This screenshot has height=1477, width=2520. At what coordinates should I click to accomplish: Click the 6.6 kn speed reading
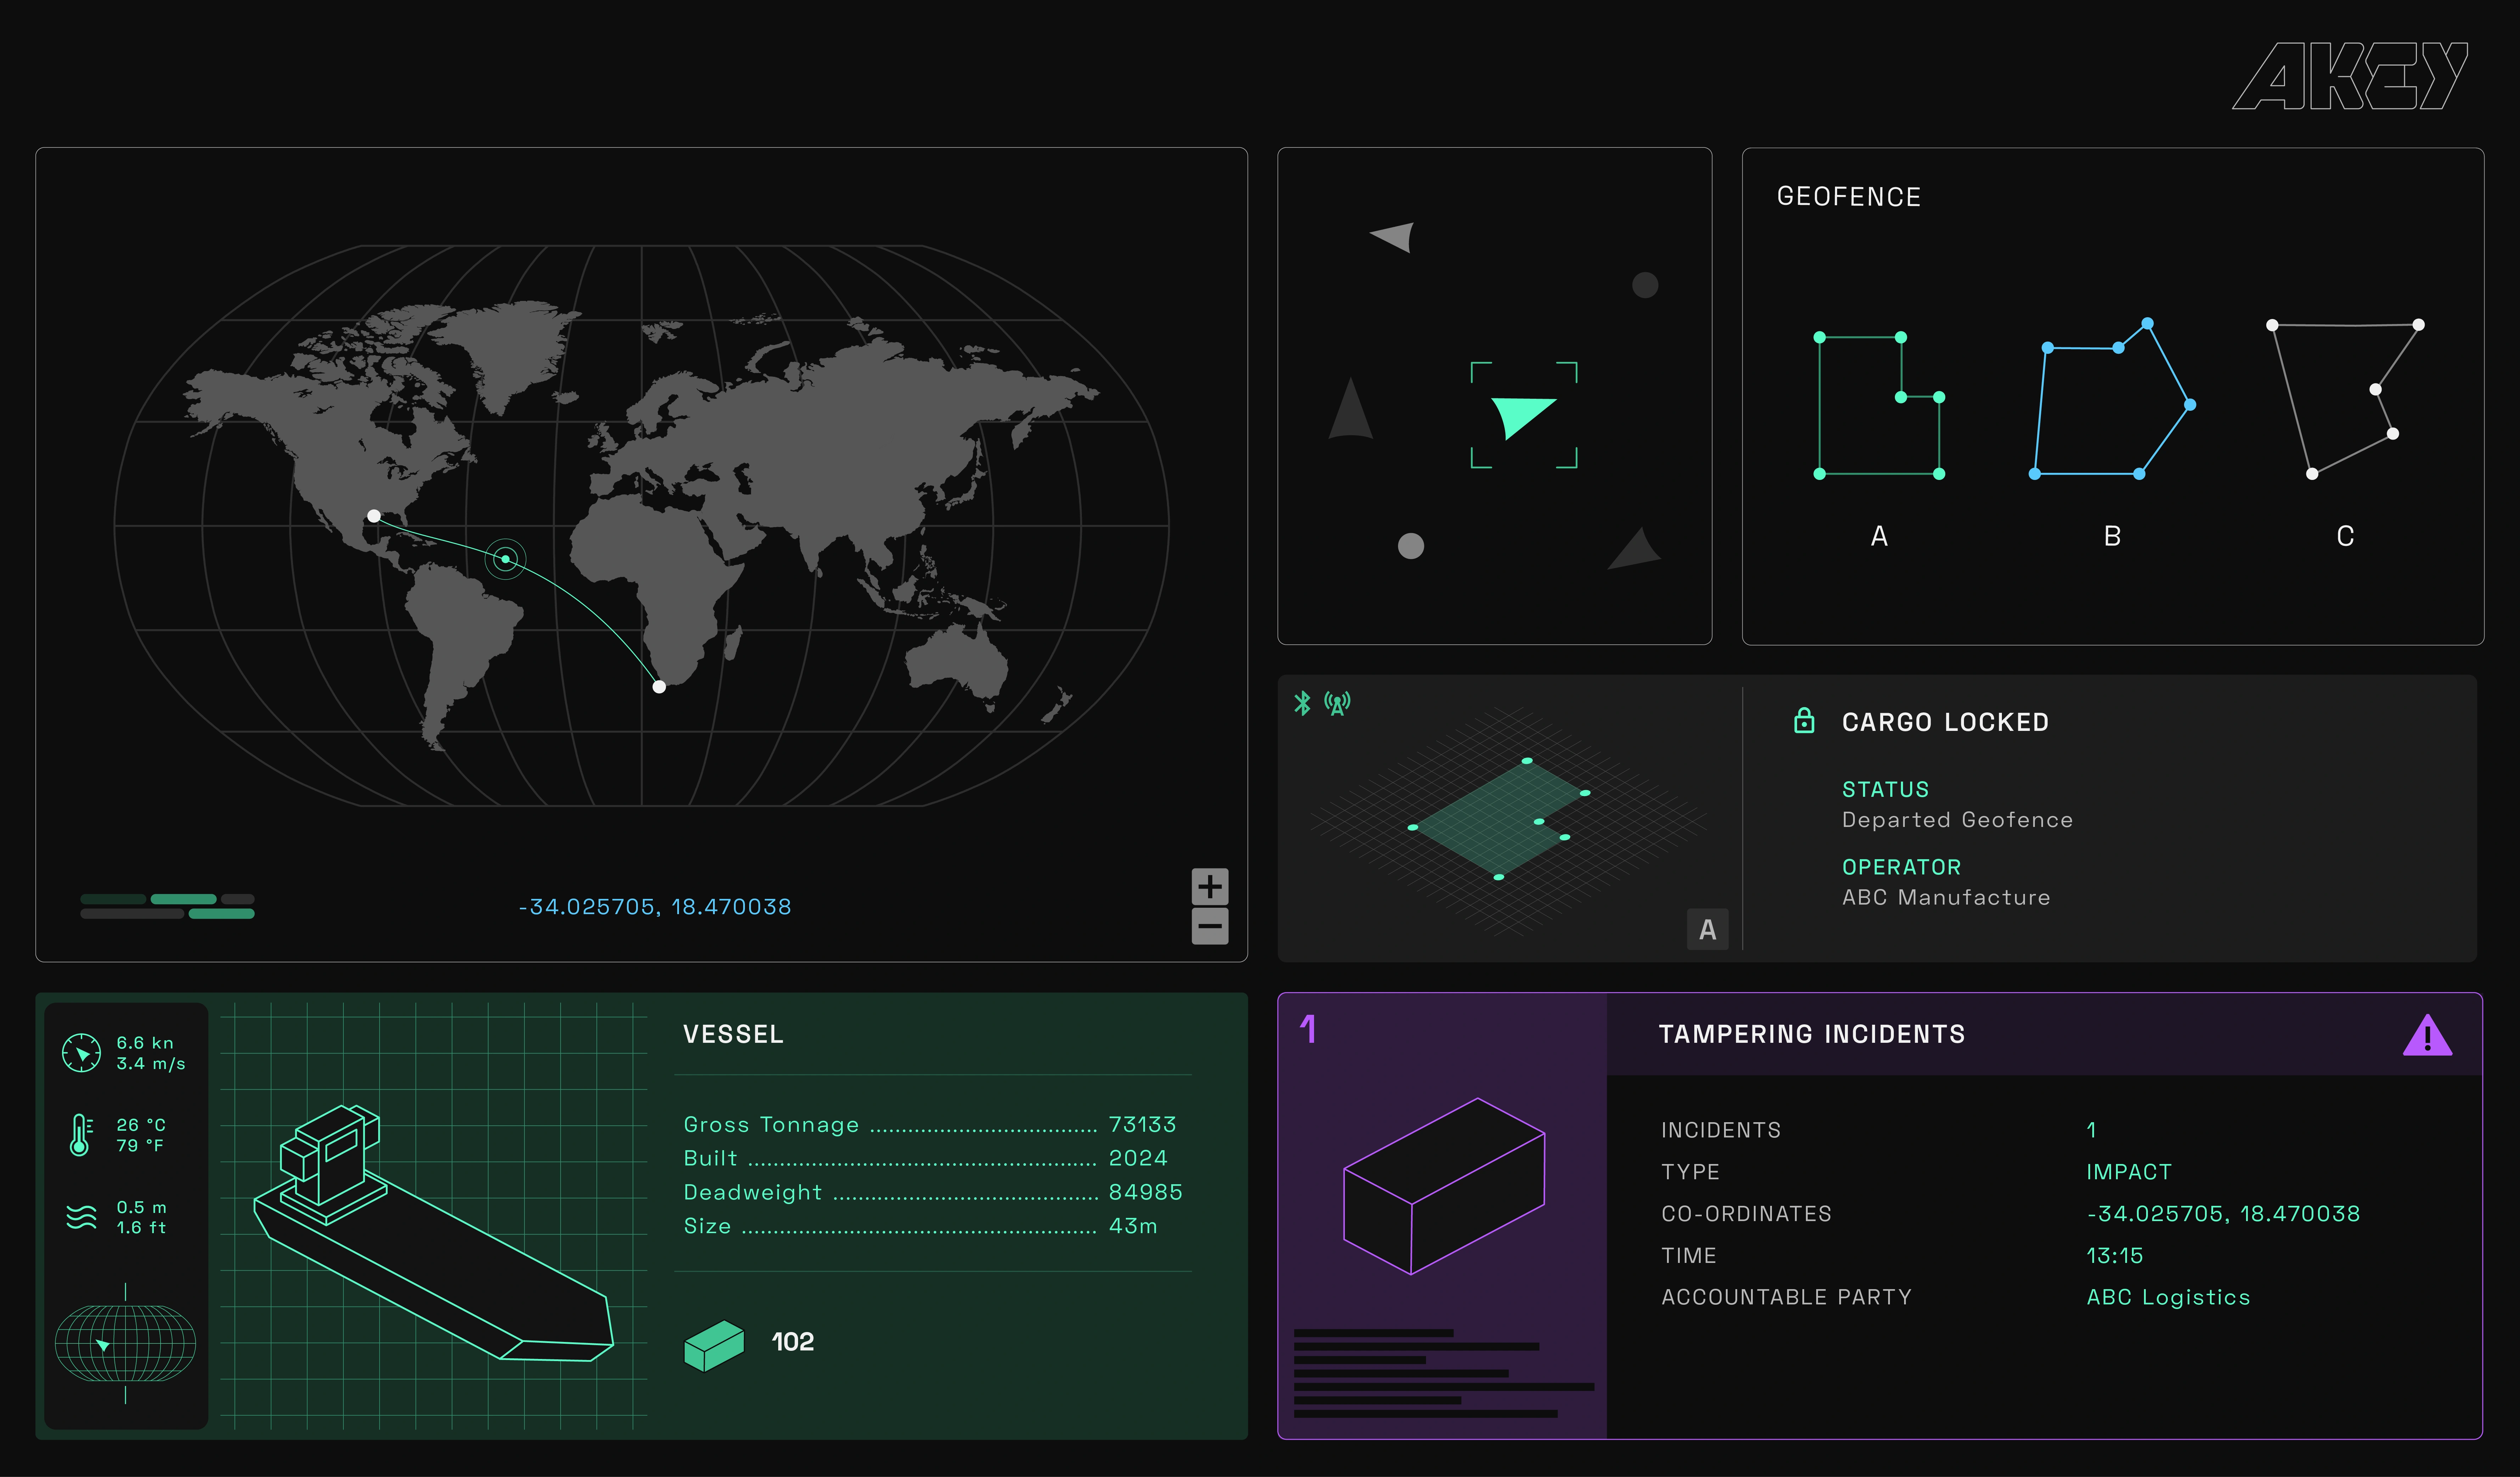(x=145, y=1043)
